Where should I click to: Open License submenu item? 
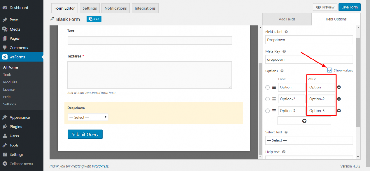click(x=9, y=90)
